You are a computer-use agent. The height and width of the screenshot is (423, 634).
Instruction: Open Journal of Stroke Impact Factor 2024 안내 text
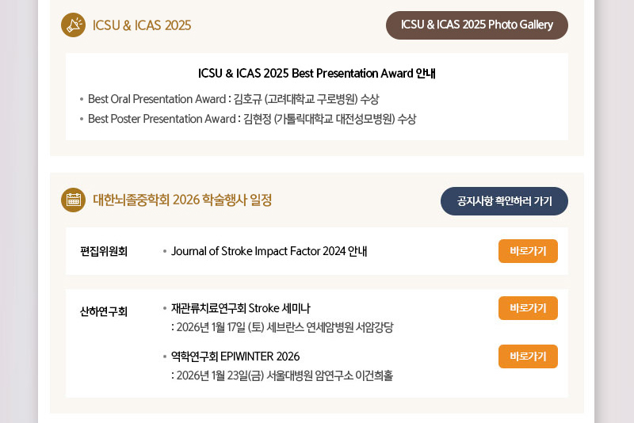269,252
